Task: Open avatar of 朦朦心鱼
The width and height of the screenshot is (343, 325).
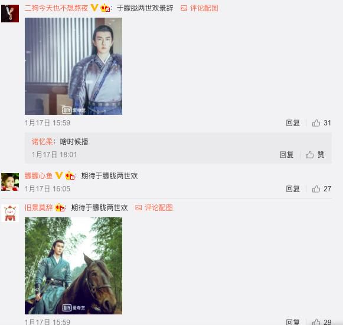Action: [10, 182]
